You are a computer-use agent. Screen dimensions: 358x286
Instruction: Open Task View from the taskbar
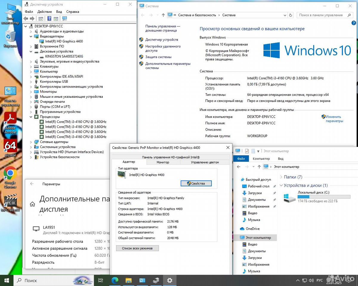101,280
